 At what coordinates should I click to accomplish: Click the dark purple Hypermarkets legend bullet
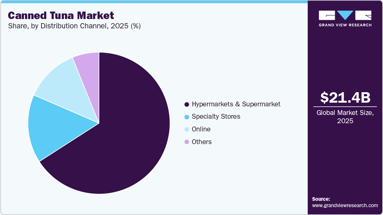(x=186, y=104)
